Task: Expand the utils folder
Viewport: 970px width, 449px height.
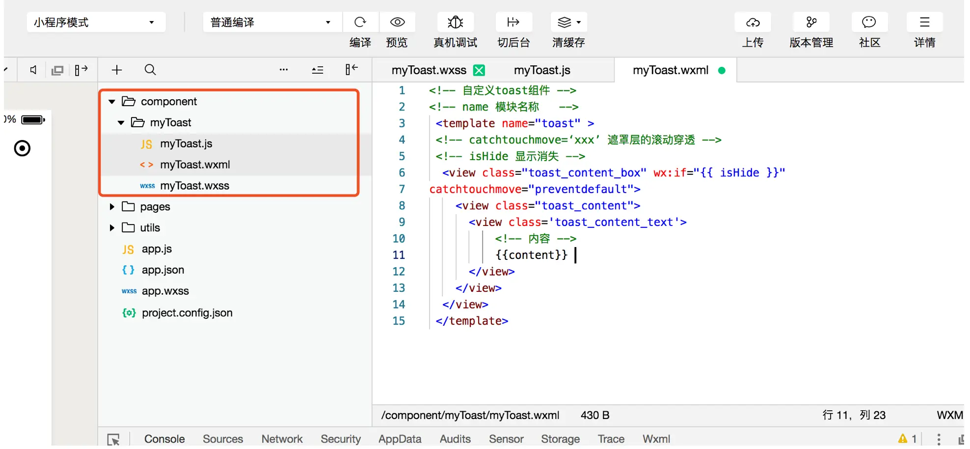Action: (x=112, y=228)
